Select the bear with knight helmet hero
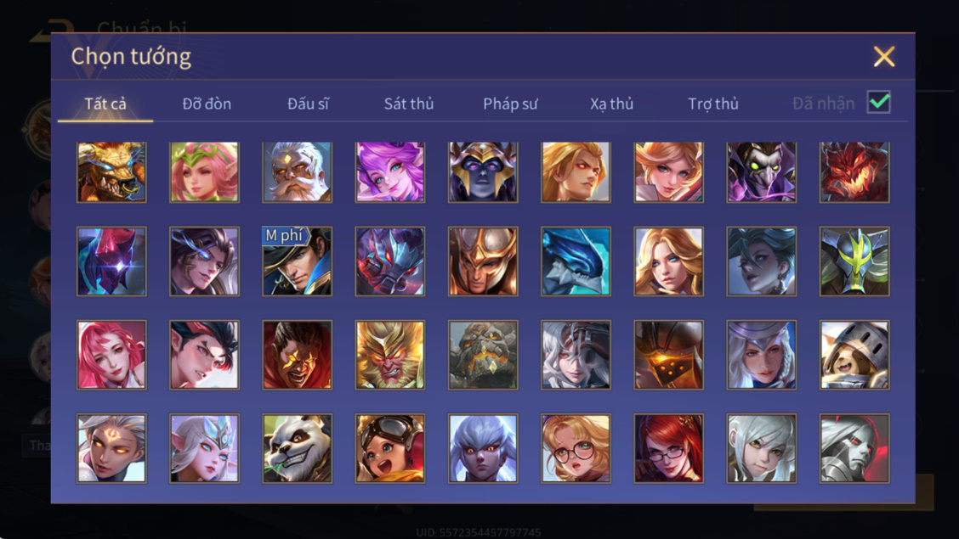This screenshot has width=959, height=539. click(x=854, y=355)
